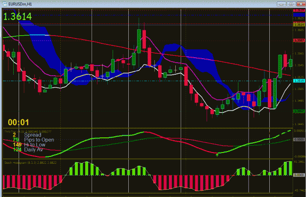Click the Daily Av label
The height and width of the screenshot is (197, 306).
(x=33, y=150)
